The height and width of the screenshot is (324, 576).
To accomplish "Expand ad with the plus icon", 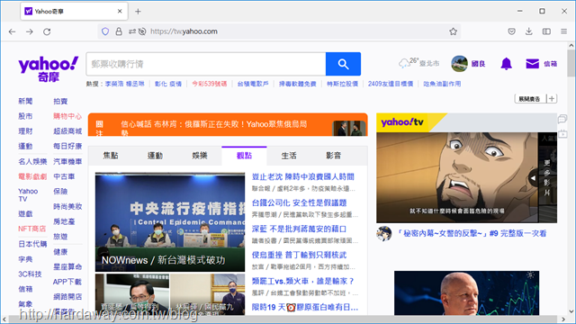I will (x=552, y=99).
